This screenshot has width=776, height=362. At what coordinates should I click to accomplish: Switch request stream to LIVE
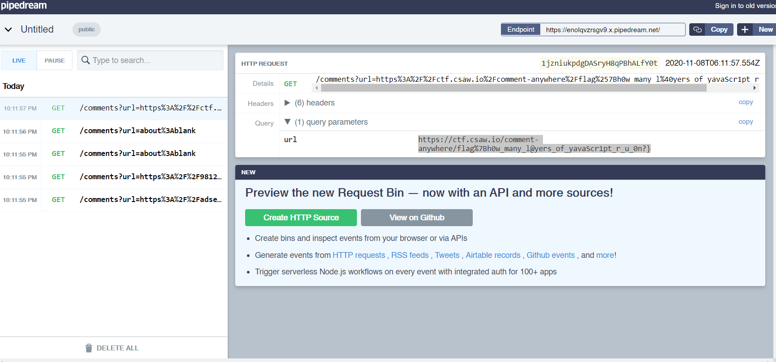coord(19,60)
